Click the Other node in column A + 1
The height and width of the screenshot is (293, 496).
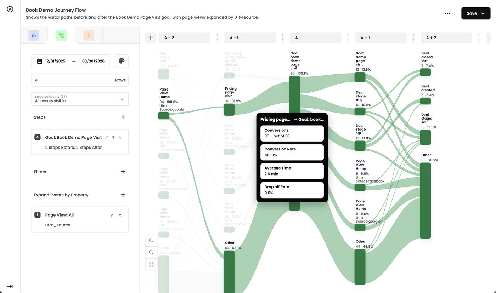[x=360, y=267]
